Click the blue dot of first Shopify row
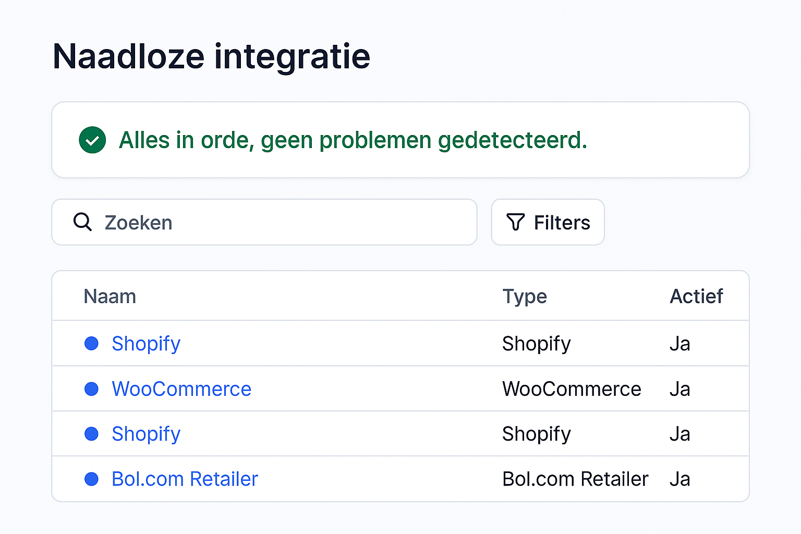This screenshot has width=801, height=534. (x=92, y=344)
